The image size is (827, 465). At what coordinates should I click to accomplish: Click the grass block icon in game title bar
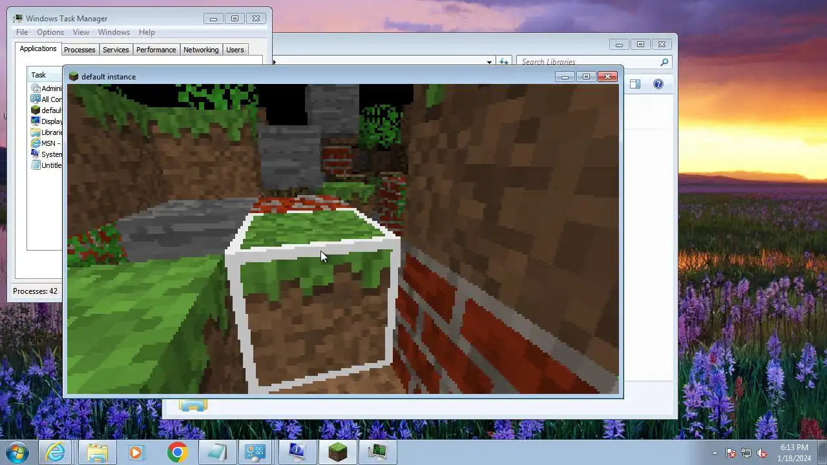tap(74, 76)
